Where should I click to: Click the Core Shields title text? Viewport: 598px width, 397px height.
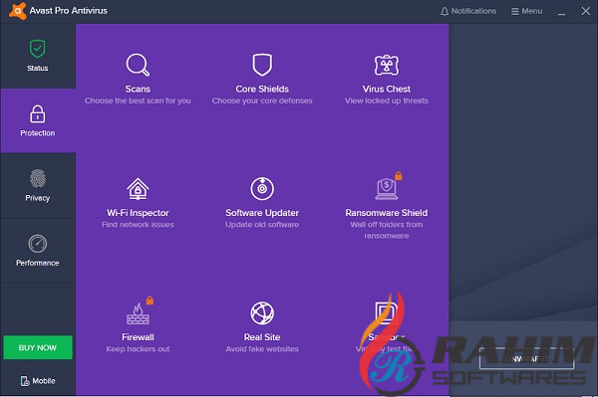click(262, 89)
